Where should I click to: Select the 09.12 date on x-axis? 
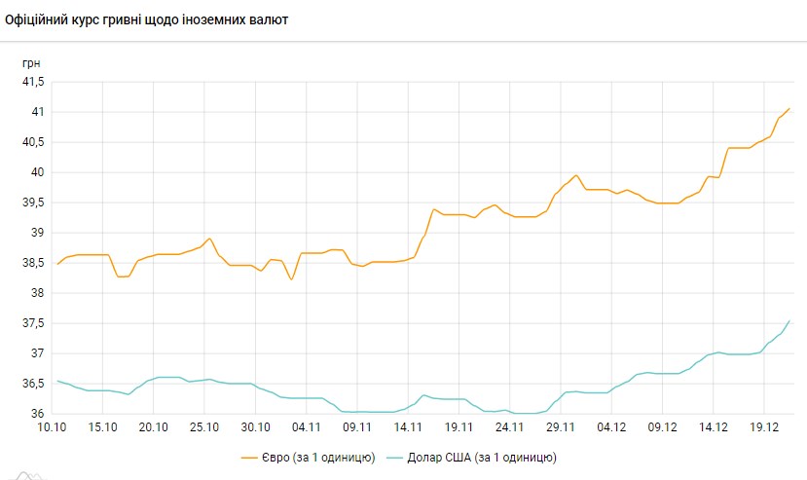(663, 426)
